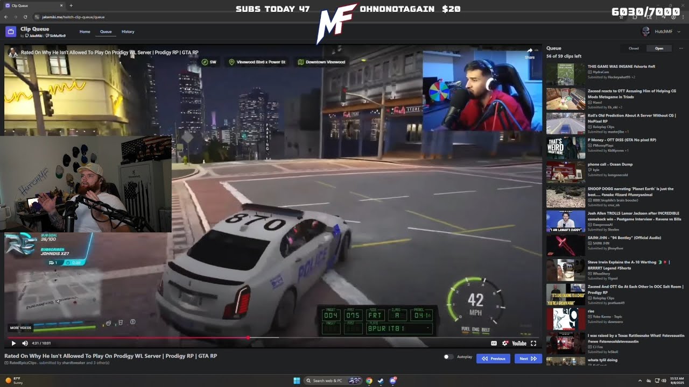
Task: Open YouTube player settings gear
Action: (x=505, y=343)
